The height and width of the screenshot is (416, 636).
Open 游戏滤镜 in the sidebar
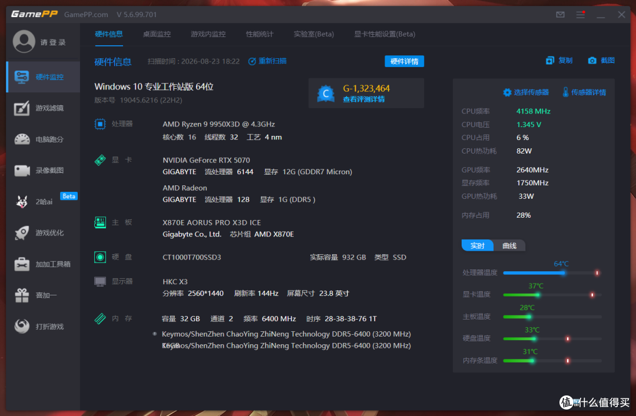(x=43, y=108)
